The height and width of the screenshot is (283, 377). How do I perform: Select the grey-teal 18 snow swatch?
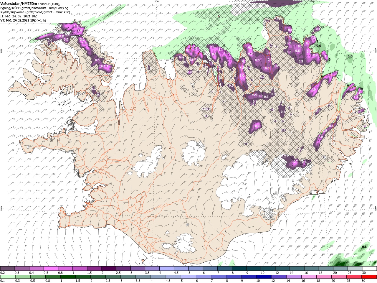pos(326,269)
